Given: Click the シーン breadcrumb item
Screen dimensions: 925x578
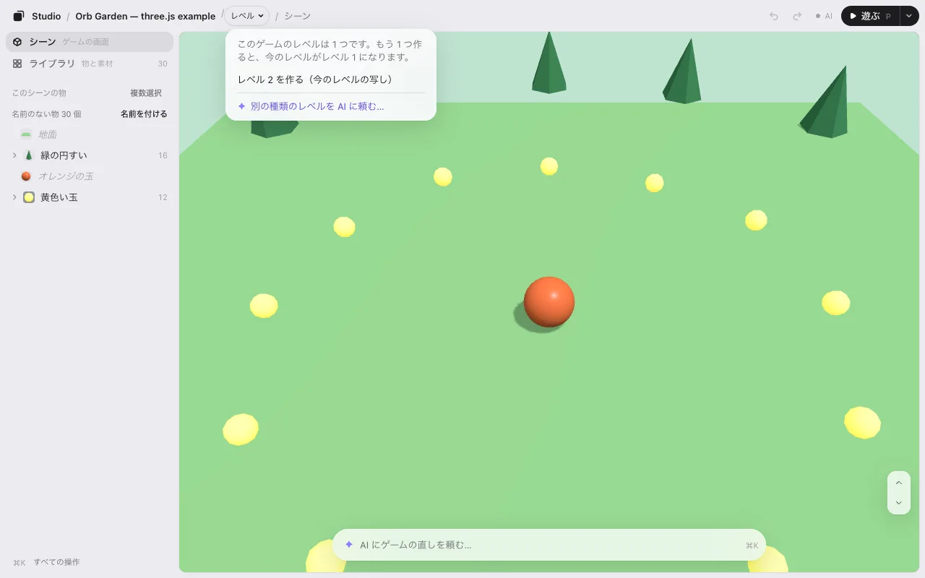Looking at the screenshot, I should click(297, 16).
